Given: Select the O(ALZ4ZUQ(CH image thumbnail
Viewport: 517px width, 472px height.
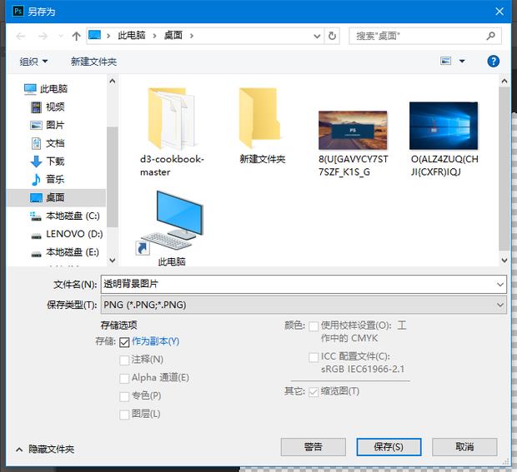Looking at the screenshot, I should 444,126.
